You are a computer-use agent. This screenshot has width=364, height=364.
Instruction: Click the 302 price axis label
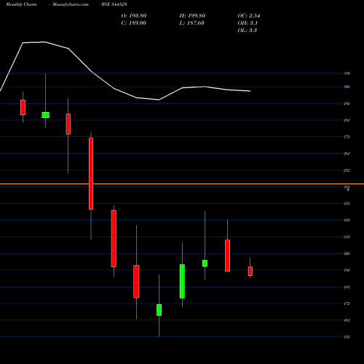coord(347,87)
